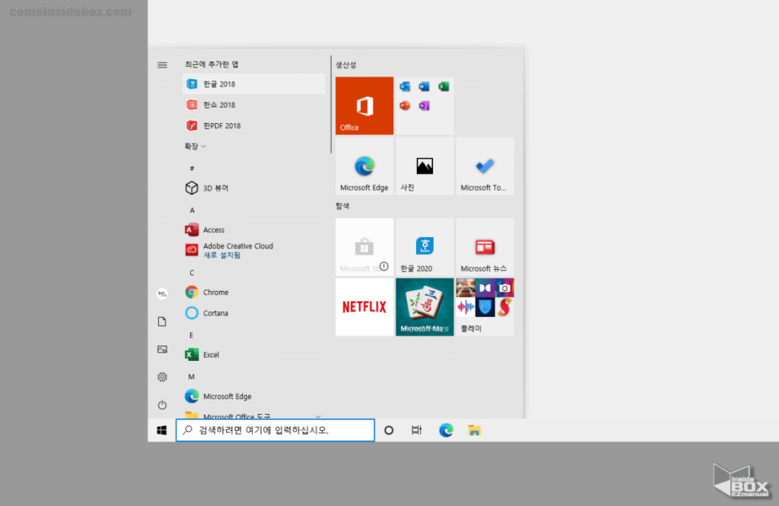Image resolution: width=779 pixels, height=506 pixels.
Task: Open the Photos (사진) tile
Action: [x=424, y=166]
